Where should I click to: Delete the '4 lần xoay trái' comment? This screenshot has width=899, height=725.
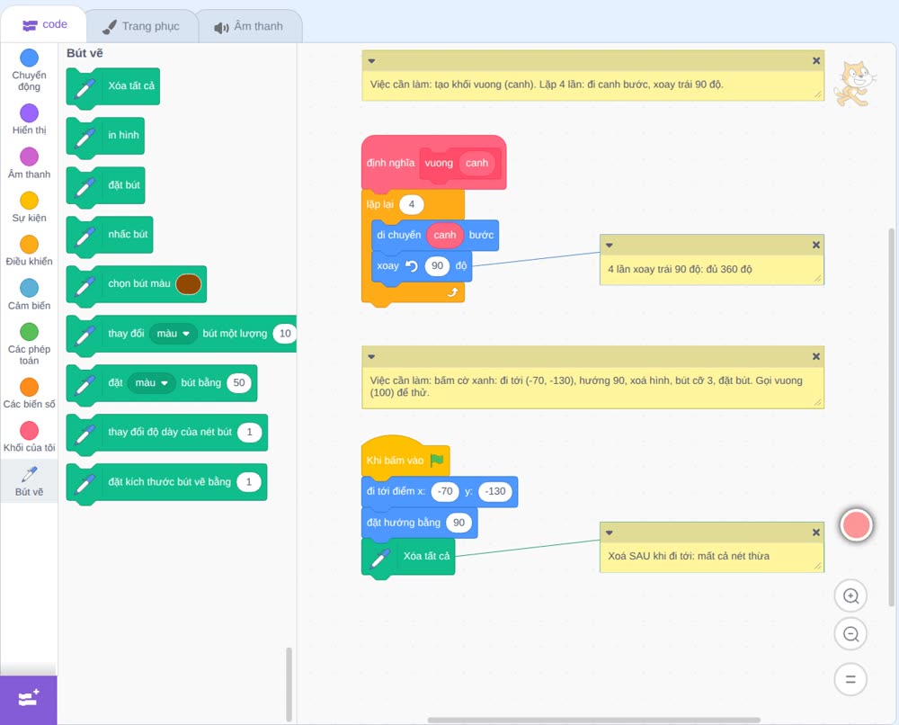816,246
